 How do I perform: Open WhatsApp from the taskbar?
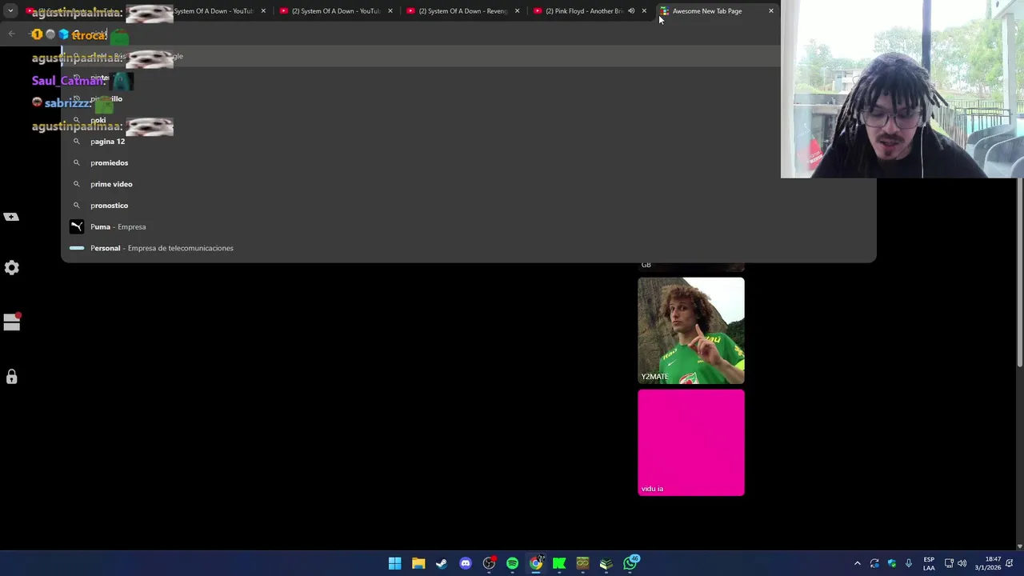(630, 563)
